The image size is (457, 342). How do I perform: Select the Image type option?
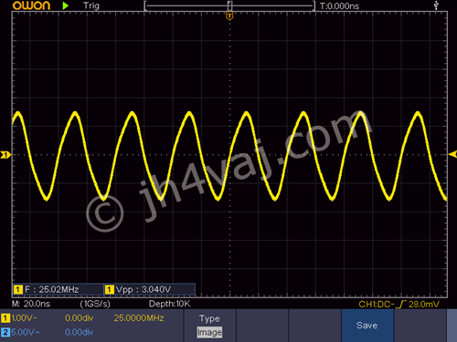pos(209,332)
